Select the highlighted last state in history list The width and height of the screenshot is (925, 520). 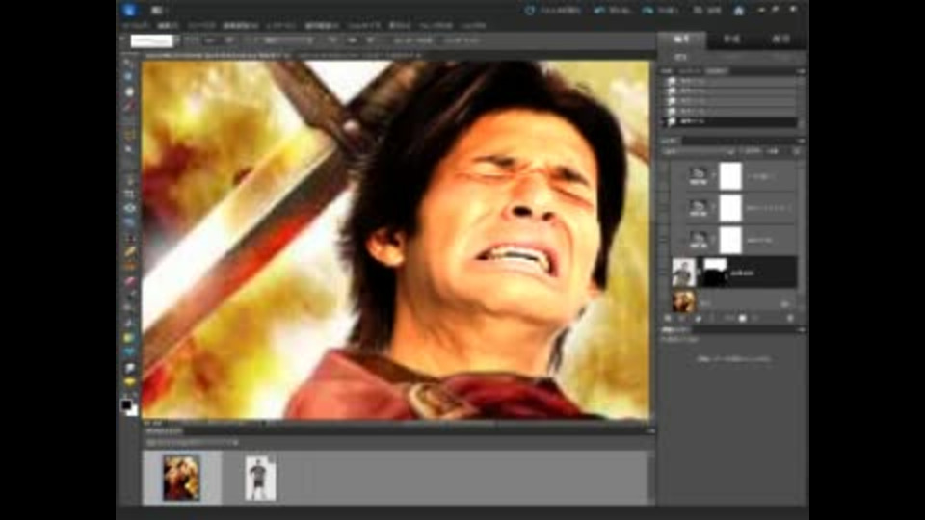click(x=731, y=121)
